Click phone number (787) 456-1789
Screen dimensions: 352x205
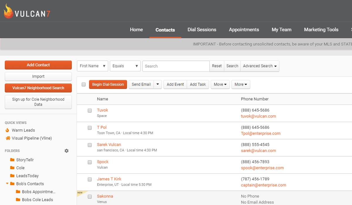pos(255,179)
